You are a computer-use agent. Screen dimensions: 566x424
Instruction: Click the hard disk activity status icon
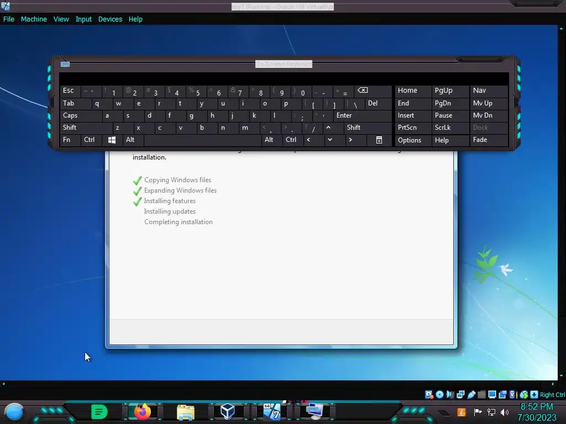429,394
